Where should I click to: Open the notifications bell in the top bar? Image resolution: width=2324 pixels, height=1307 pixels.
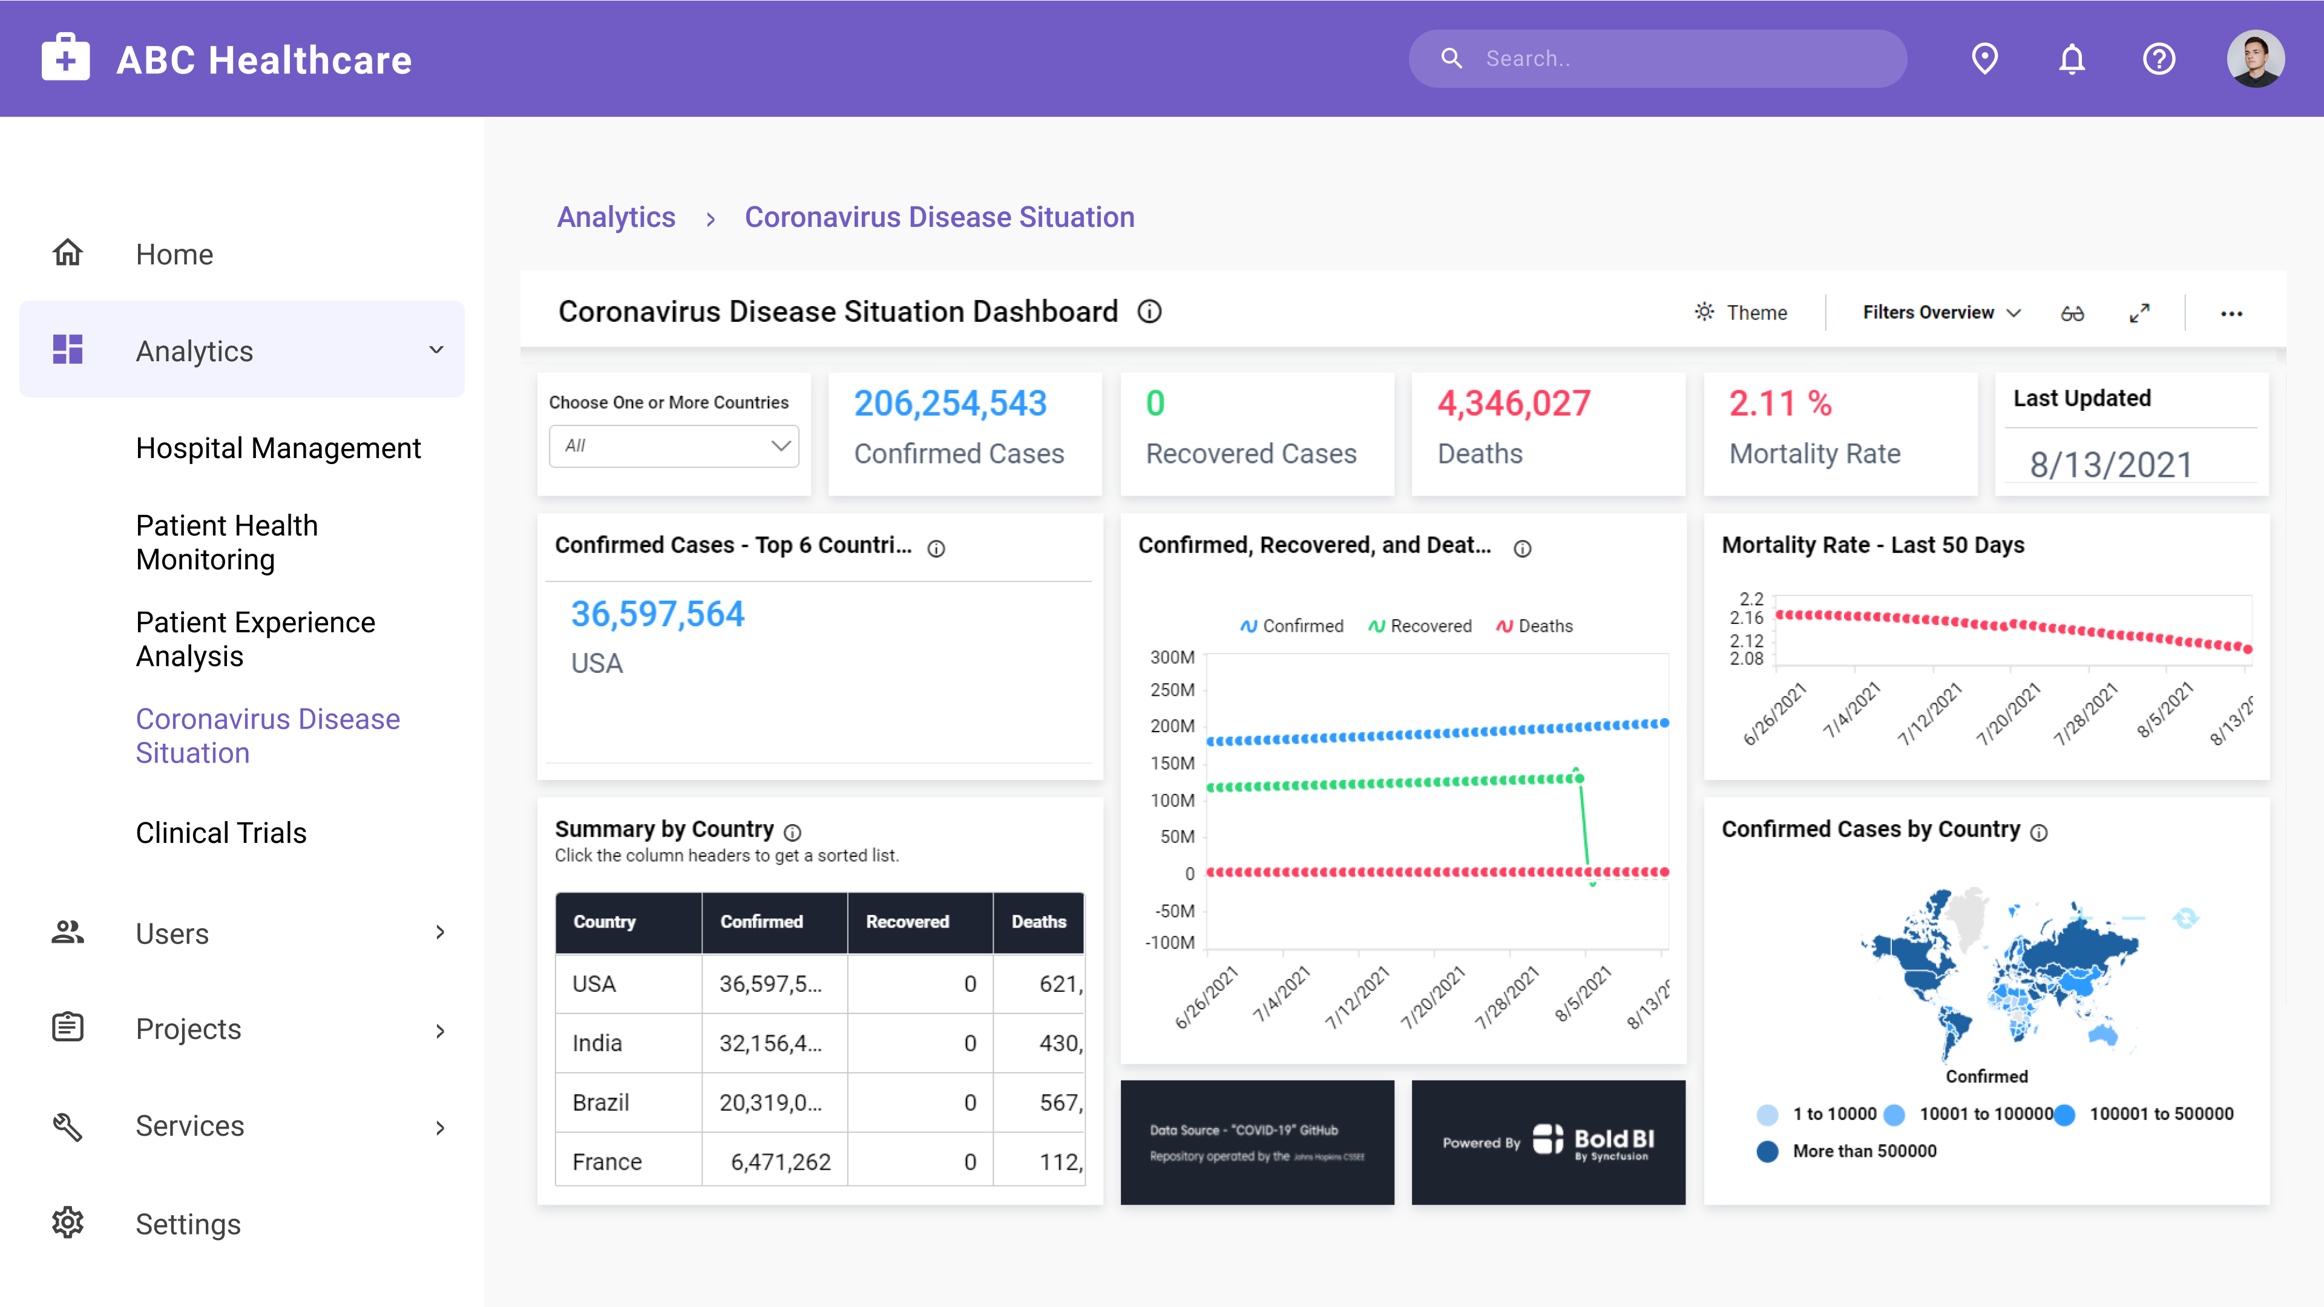[2072, 59]
